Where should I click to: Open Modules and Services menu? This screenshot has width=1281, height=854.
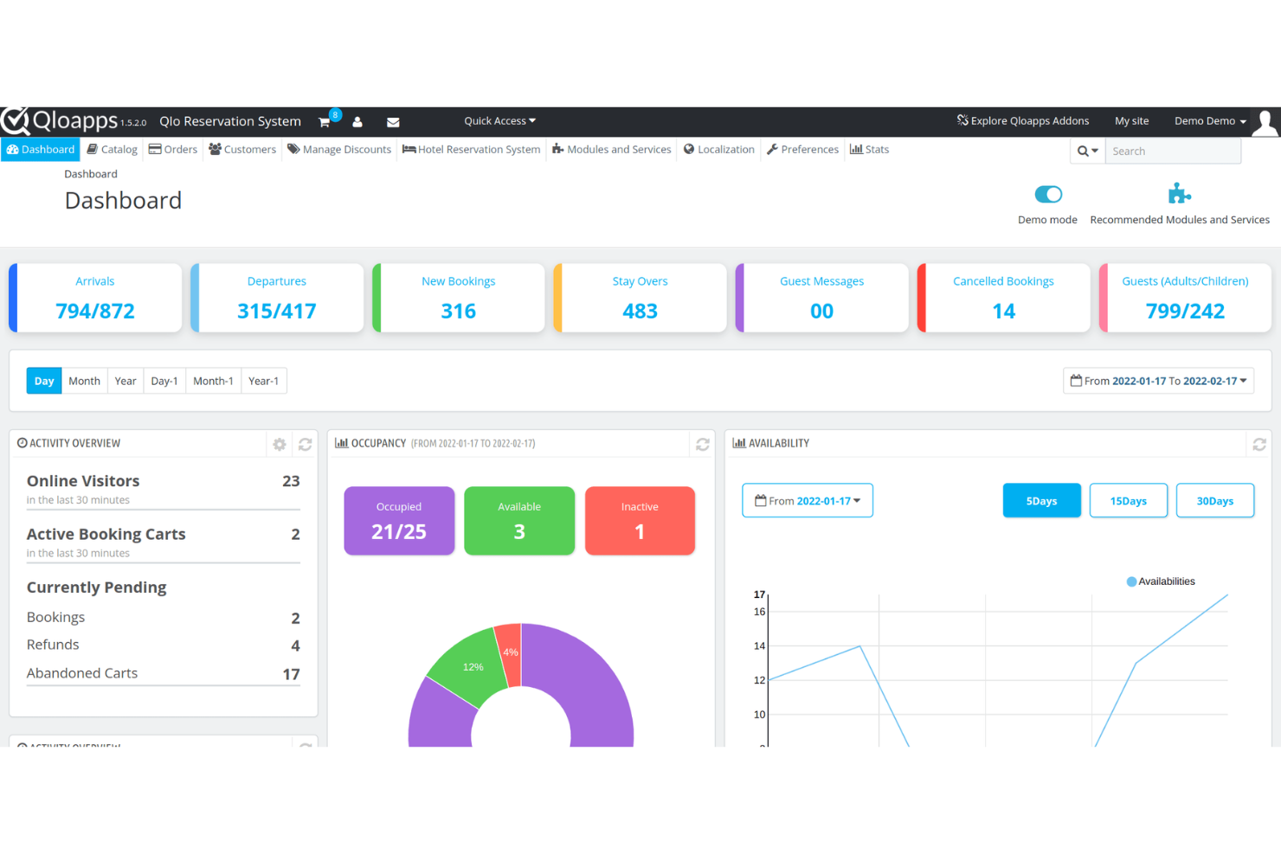pyautogui.click(x=612, y=150)
